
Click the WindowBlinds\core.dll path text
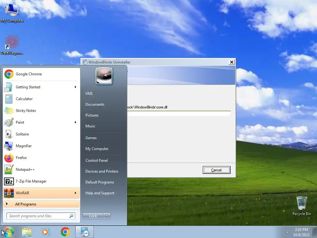147,107
